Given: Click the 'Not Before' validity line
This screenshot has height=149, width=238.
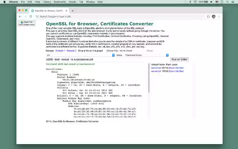Looking at the screenshot, I should [88, 90].
